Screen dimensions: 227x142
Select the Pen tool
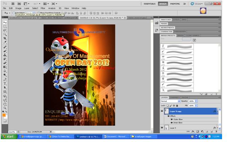[x=5, y=80]
